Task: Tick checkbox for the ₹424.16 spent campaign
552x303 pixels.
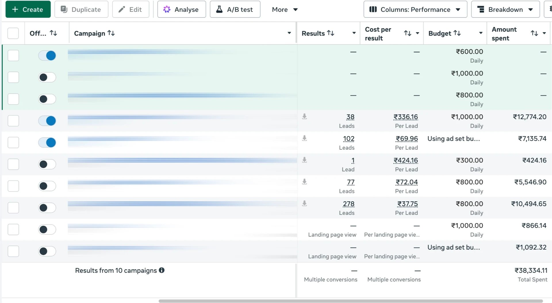Action: tap(13, 164)
